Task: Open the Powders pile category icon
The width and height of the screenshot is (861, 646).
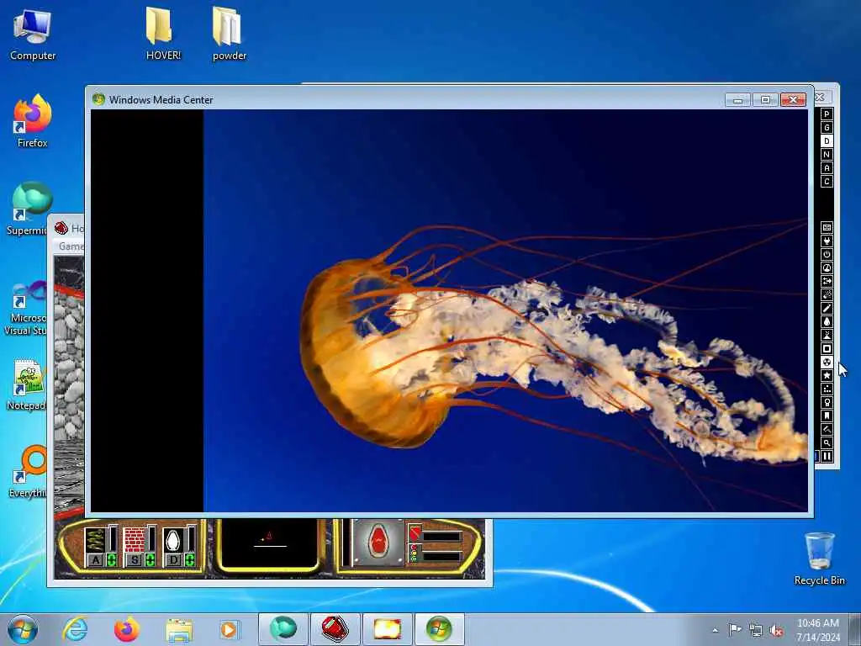Action: 827,335
